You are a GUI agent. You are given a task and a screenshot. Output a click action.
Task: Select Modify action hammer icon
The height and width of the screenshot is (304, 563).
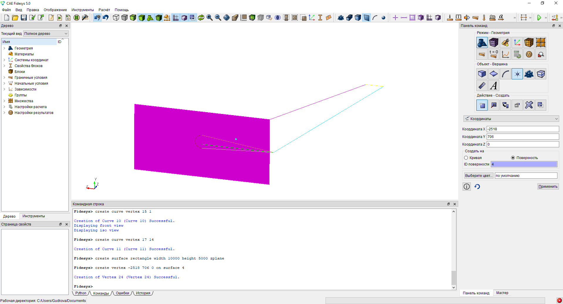[x=494, y=105]
